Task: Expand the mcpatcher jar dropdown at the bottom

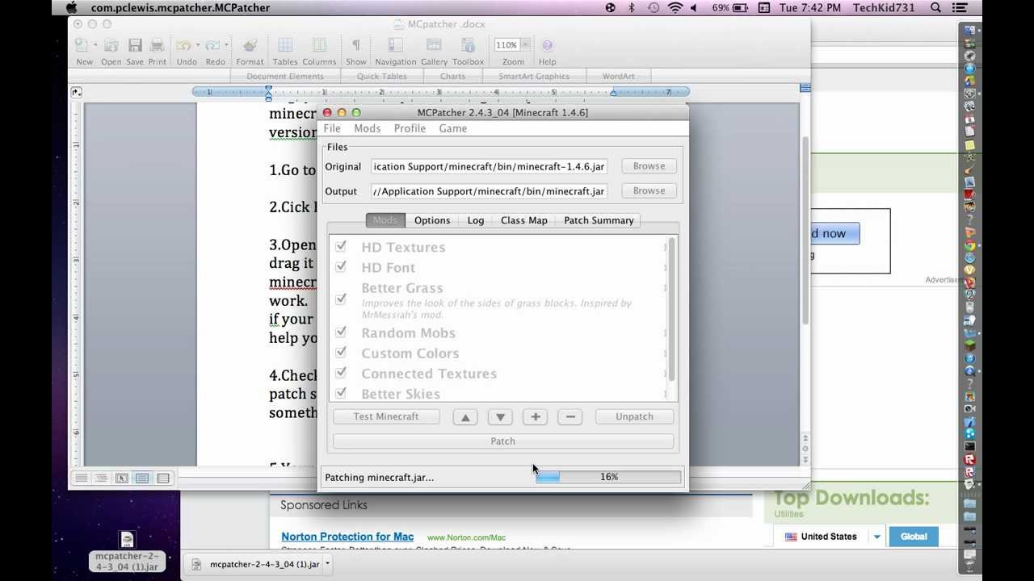Action: (326, 564)
